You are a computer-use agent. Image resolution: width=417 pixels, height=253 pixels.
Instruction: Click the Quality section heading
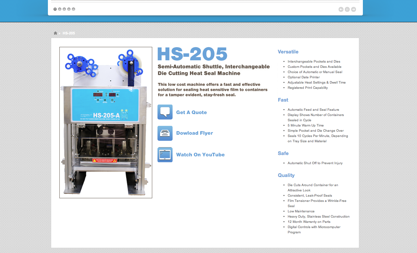[286, 175]
